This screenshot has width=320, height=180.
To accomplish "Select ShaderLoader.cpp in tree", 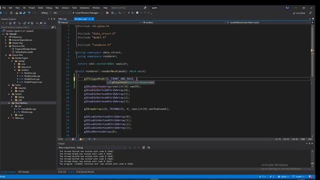I will click(x=31, y=76).
